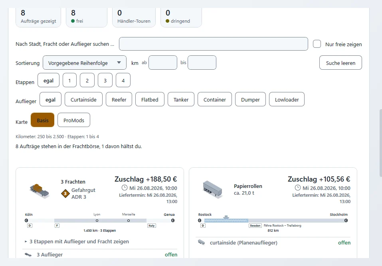
Task: Click the curtainside trailer image for Papierrollen
Action: pyautogui.click(x=212, y=190)
